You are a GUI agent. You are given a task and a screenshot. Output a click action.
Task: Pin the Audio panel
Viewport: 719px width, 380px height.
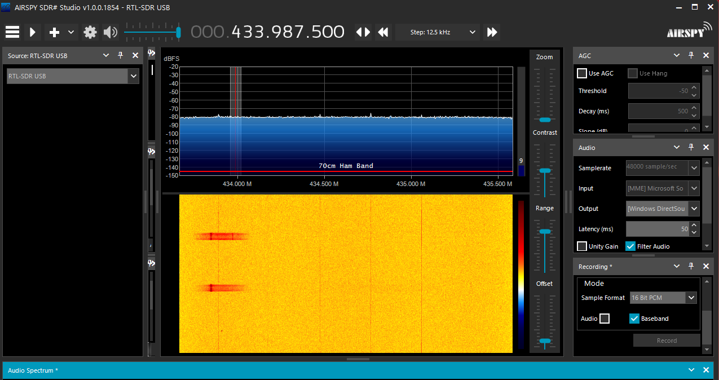(x=691, y=147)
